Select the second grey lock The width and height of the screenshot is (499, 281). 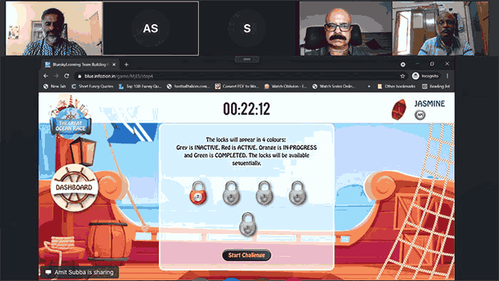pos(232,193)
